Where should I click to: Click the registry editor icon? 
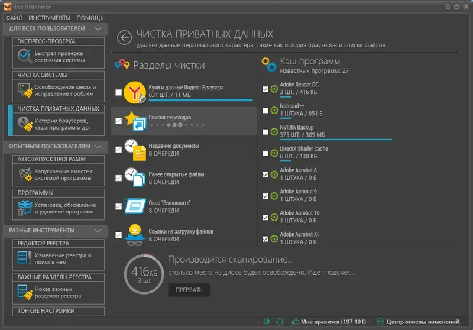25,258
